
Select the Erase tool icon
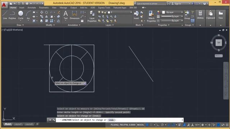click(59, 12)
